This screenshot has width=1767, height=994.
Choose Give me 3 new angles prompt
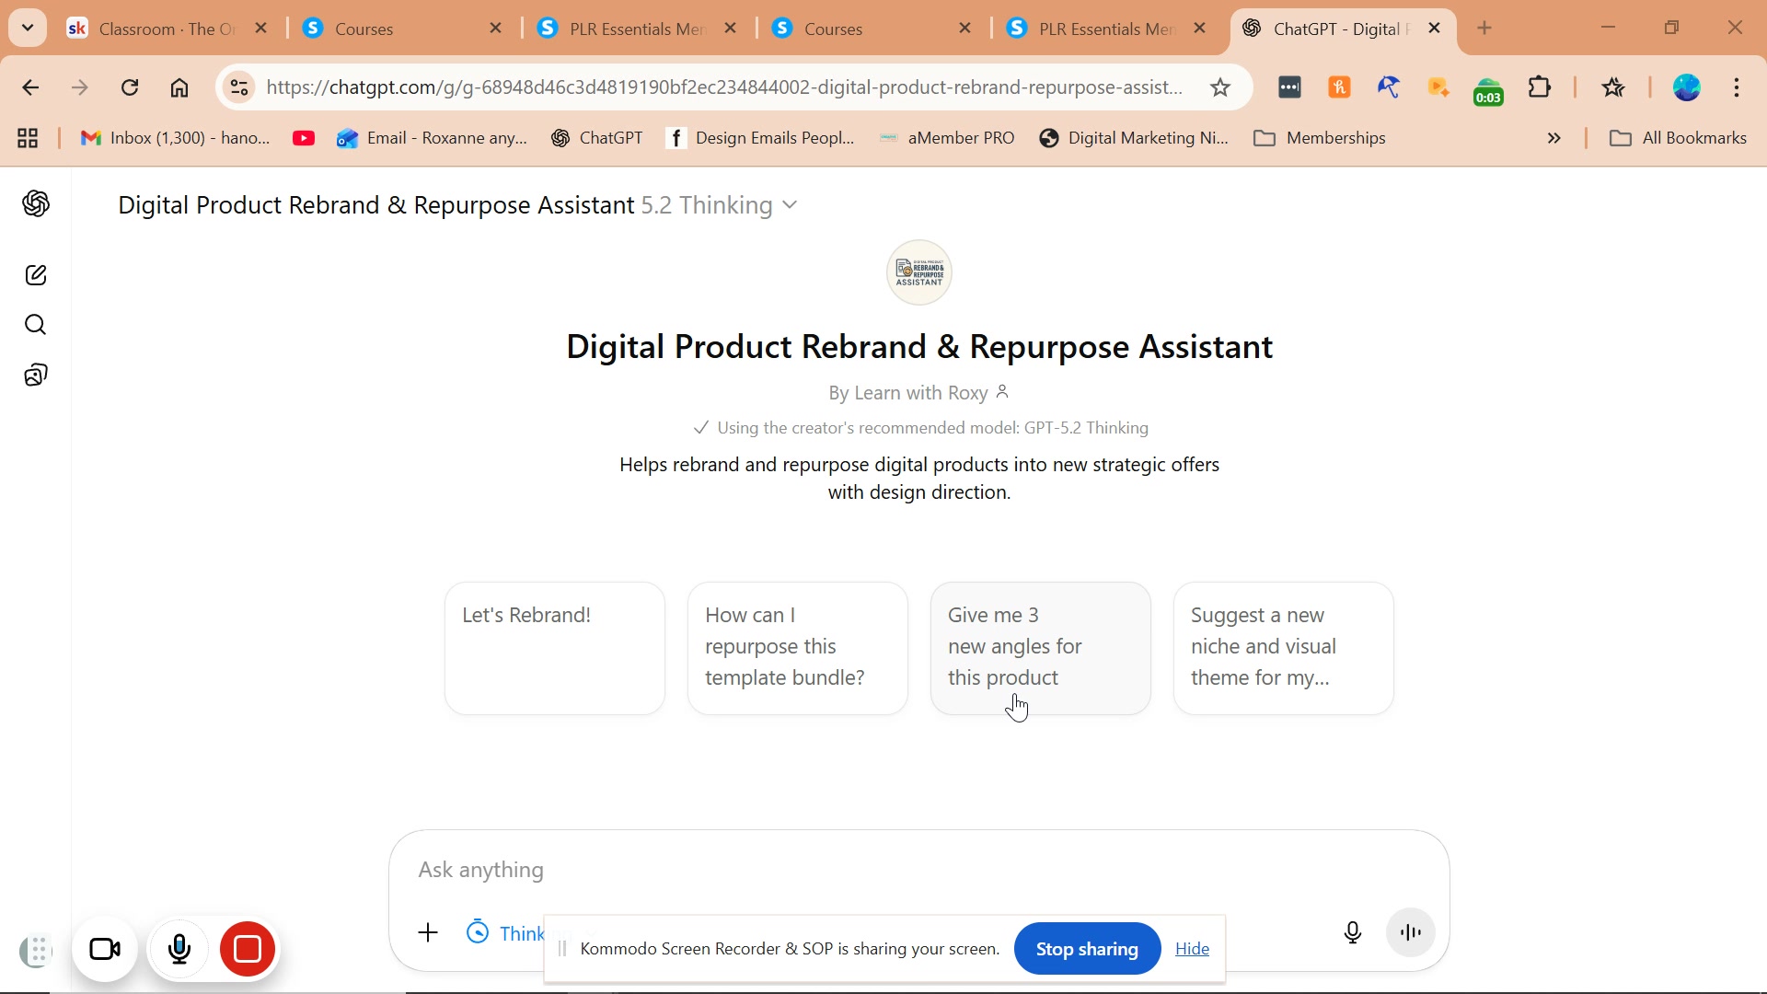[1041, 648]
